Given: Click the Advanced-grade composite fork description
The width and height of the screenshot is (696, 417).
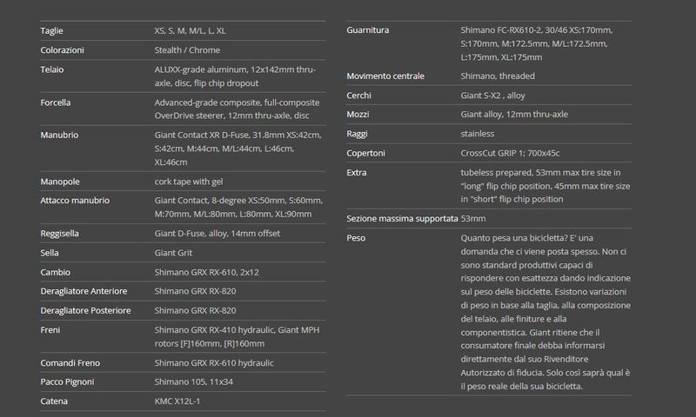Looking at the screenshot, I should pyautogui.click(x=237, y=109).
